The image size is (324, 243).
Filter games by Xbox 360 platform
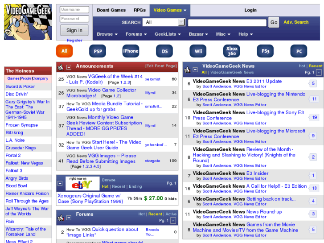[x=232, y=51]
